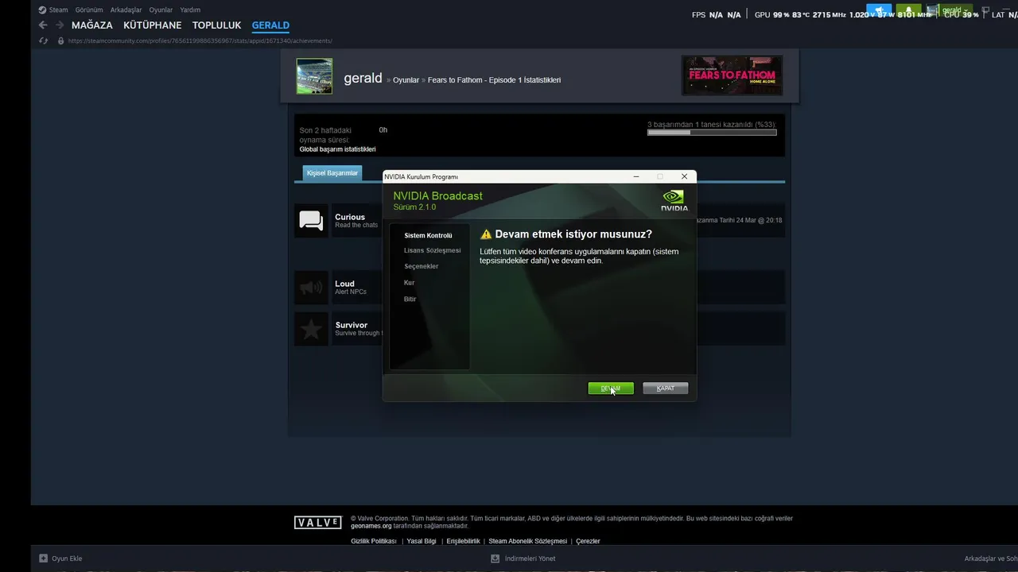
Task: Click the Loud achievement title
Action: [344, 284]
